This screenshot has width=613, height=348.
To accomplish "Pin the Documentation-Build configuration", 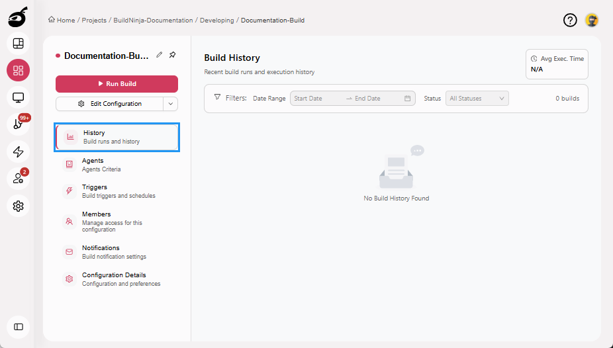I will 173,55.
